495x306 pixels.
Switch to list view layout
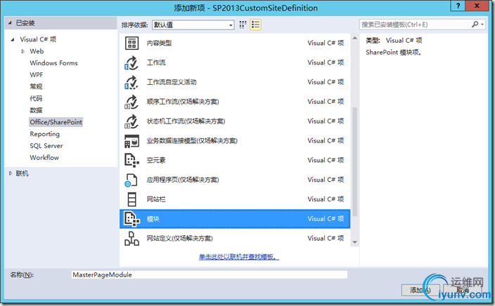[255, 25]
